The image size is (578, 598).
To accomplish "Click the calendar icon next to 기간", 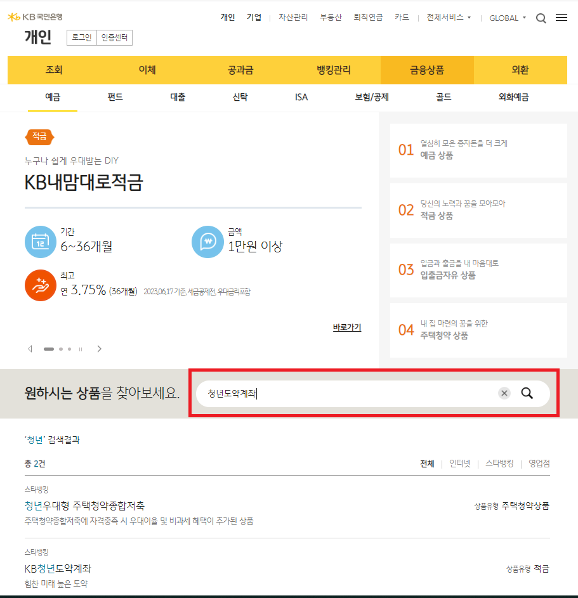I will click(x=41, y=242).
